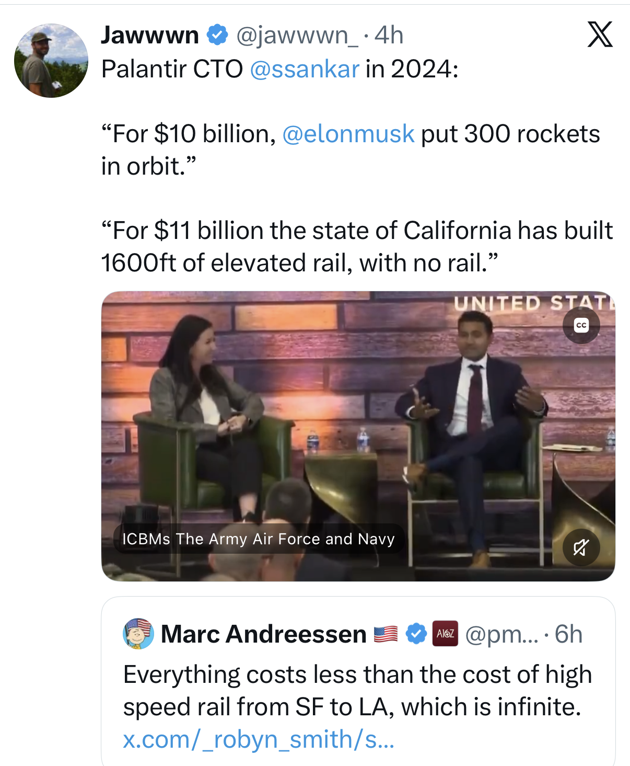The width and height of the screenshot is (630, 766).
Task: Click Marc Andreessen's avatar icon
Action: tap(138, 634)
